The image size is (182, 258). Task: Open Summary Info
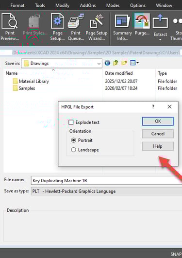click(x=122, y=27)
